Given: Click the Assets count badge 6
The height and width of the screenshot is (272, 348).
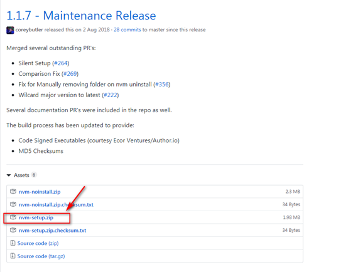Looking at the screenshot, I should point(34,175).
